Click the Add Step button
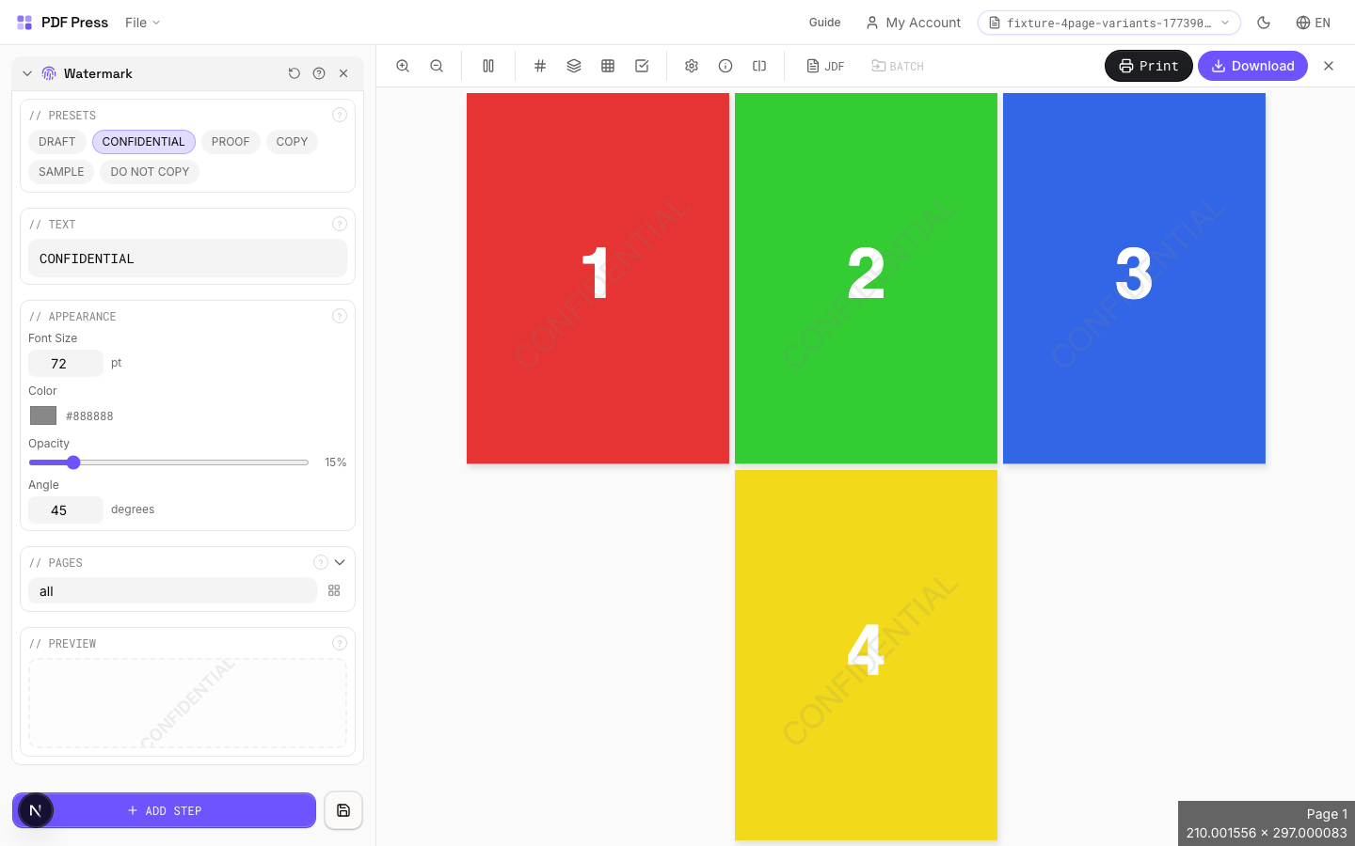The image size is (1355, 846). pyautogui.click(x=165, y=810)
